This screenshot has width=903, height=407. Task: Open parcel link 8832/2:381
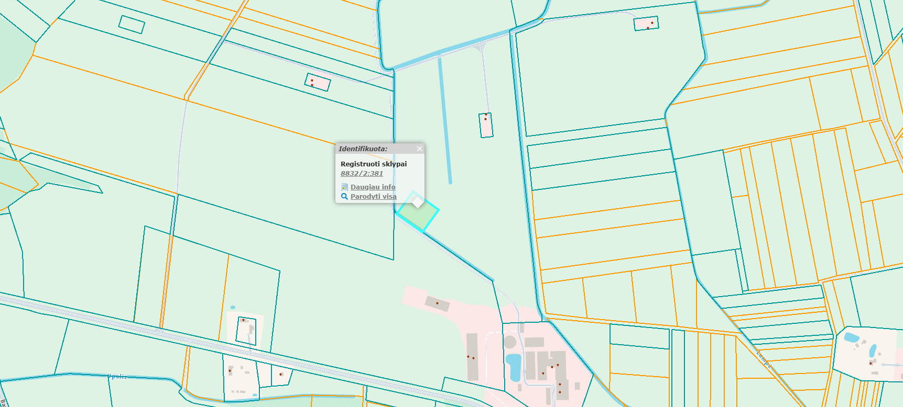coord(362,174)
